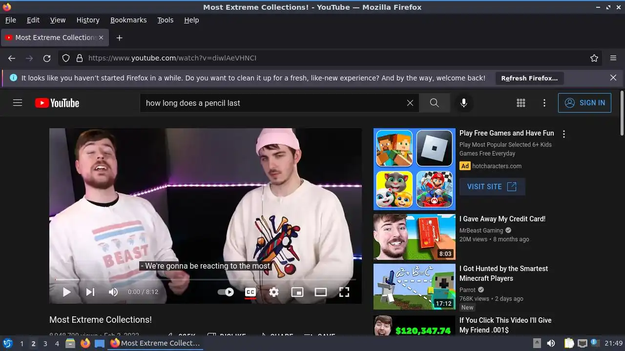Click the 21:49 taskbar clock
Image resolution: width=625 pixels, height=351 pixels.
coord(614,344)
